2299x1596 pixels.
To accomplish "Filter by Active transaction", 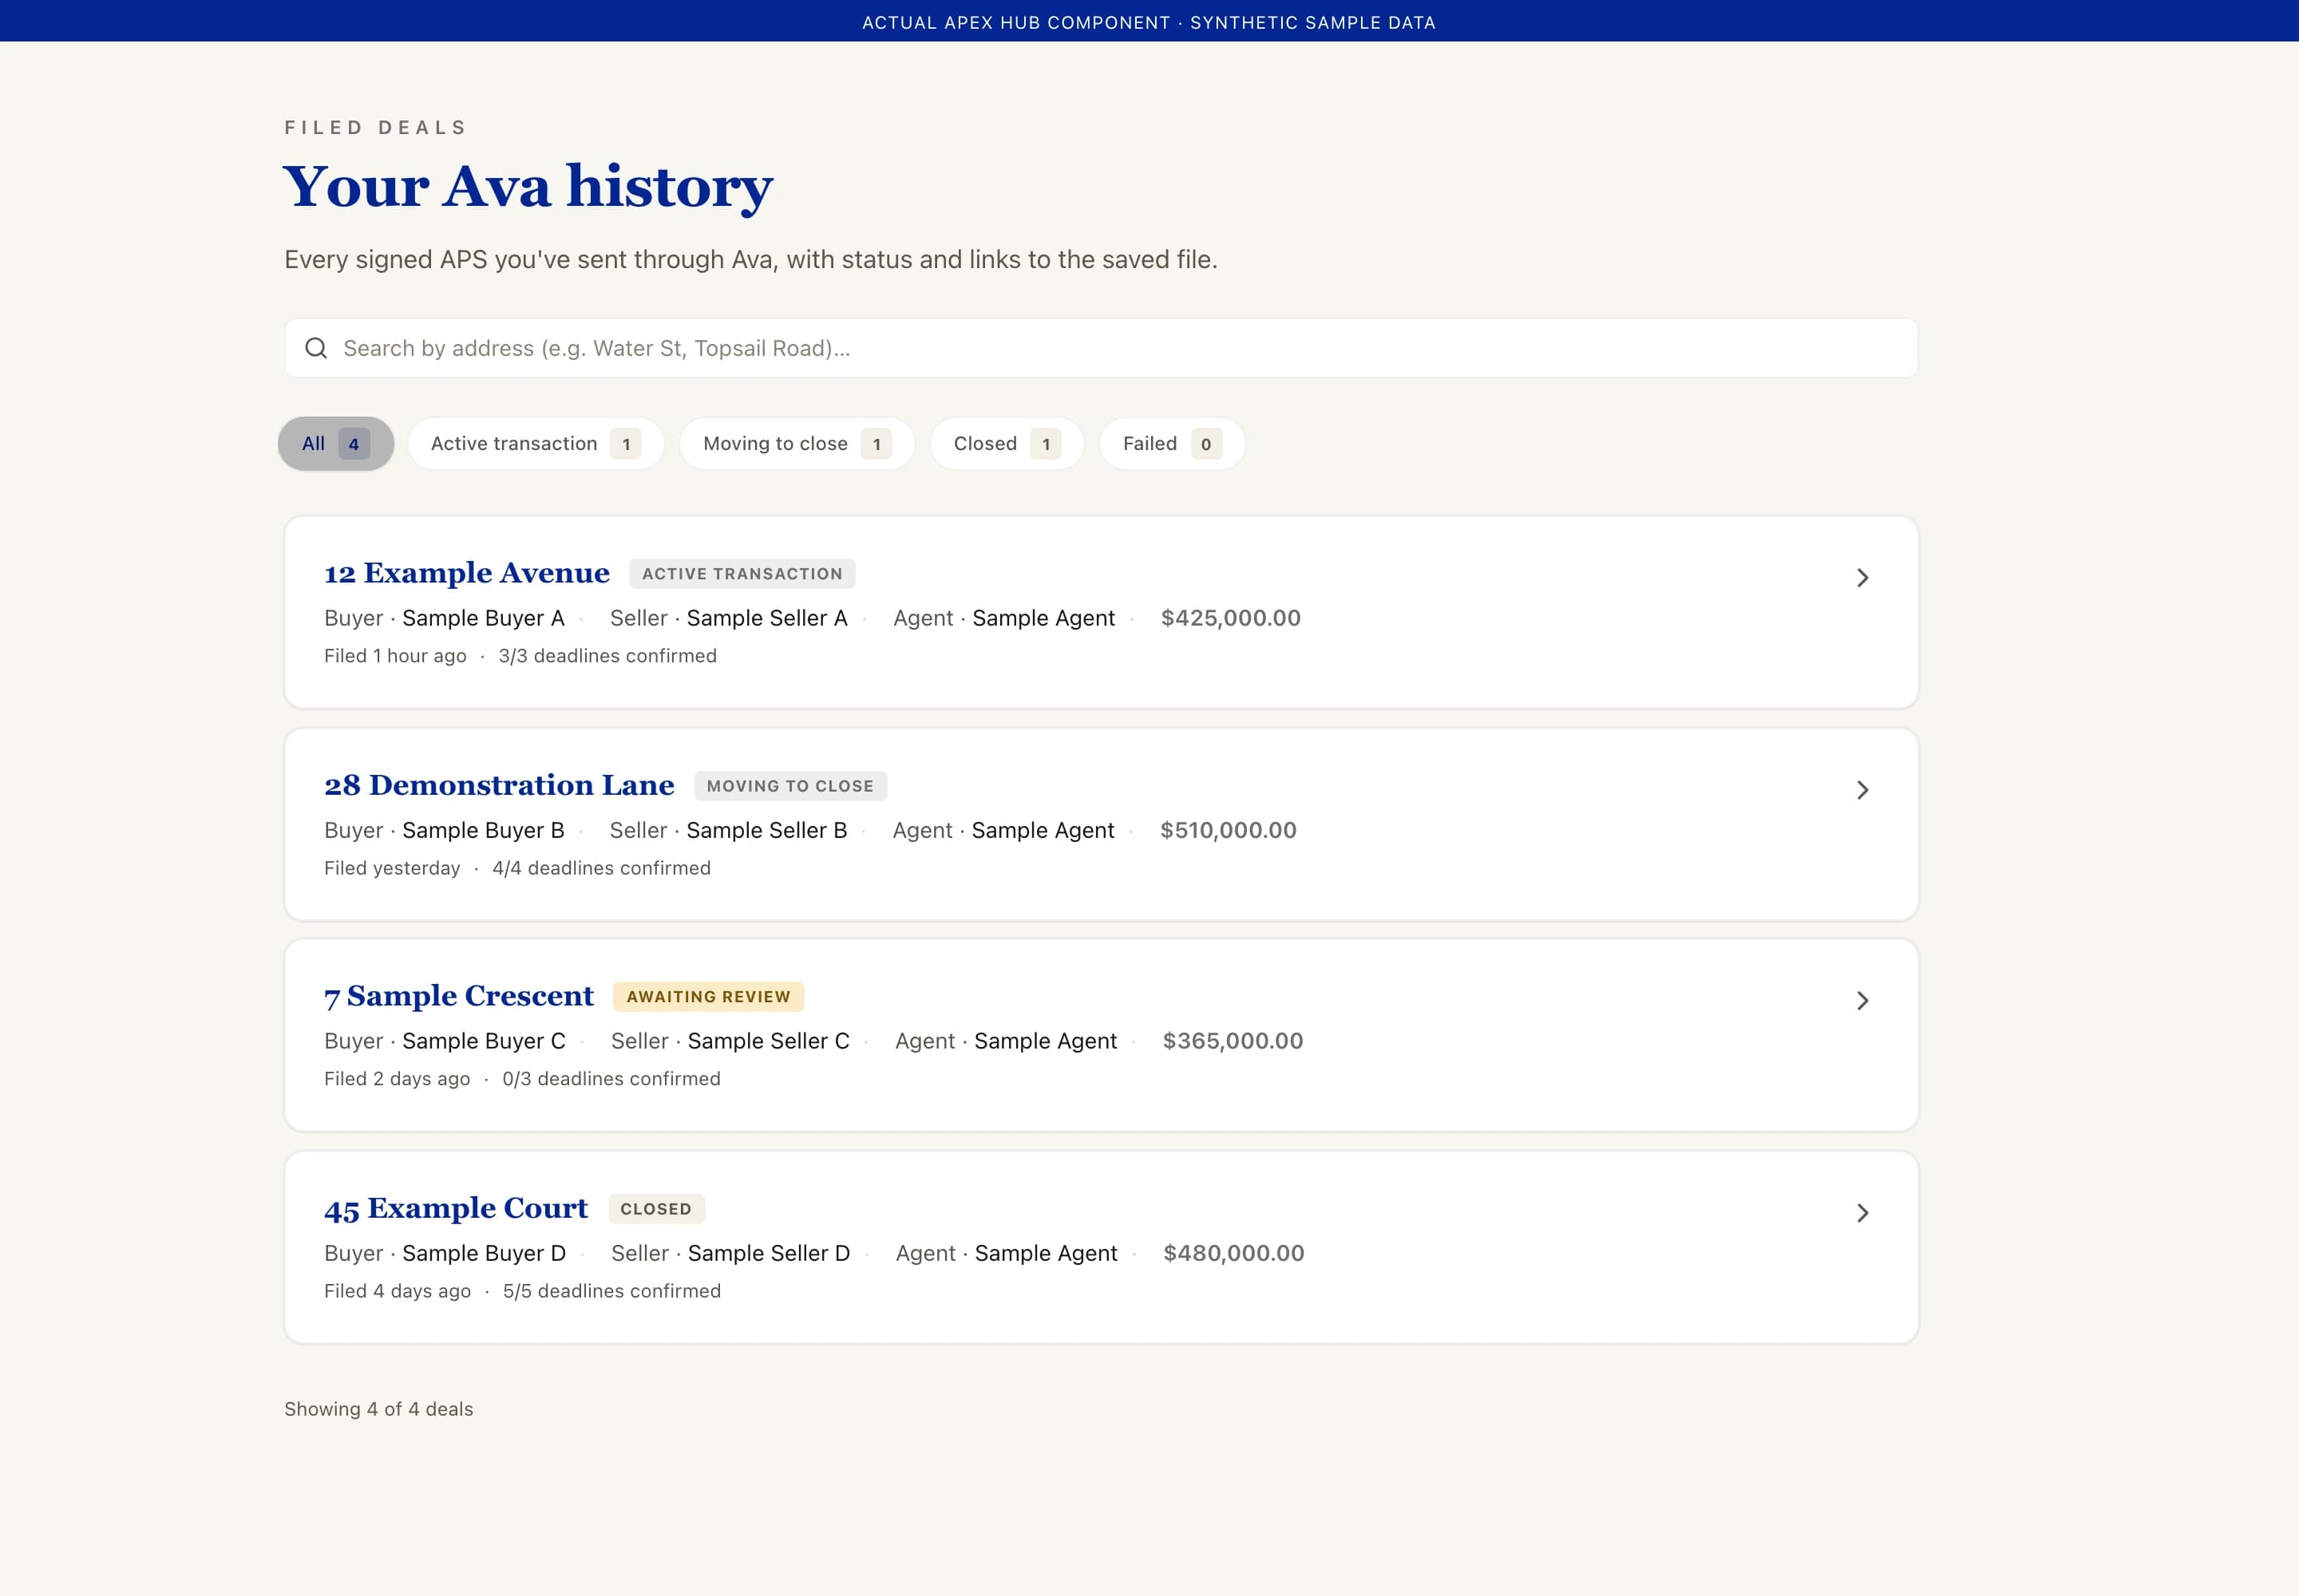I will tap(536, 444).
